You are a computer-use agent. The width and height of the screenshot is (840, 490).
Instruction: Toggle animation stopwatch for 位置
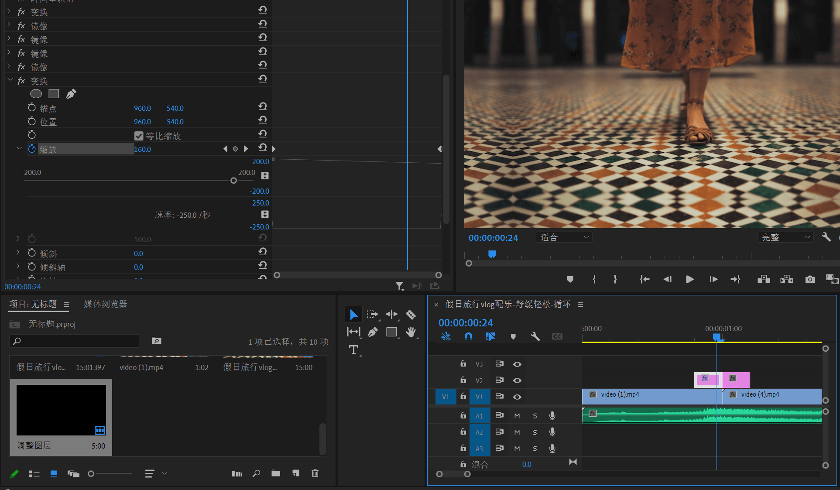pos(32,121)
